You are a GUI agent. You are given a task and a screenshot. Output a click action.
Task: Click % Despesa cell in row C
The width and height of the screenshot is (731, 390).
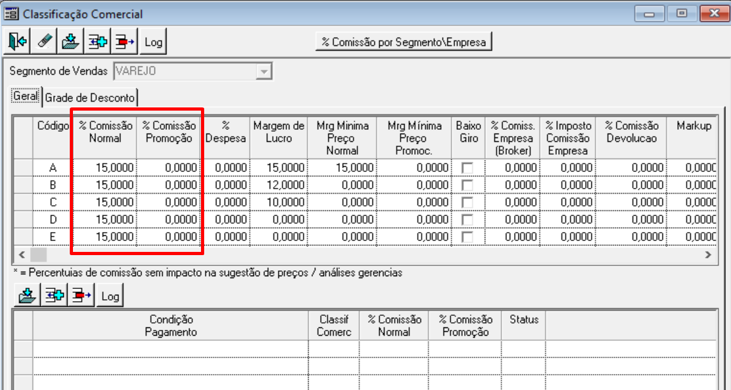point(227,203)
